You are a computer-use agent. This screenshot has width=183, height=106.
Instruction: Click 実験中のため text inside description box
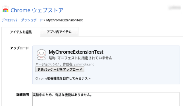(x=41, y=95)
